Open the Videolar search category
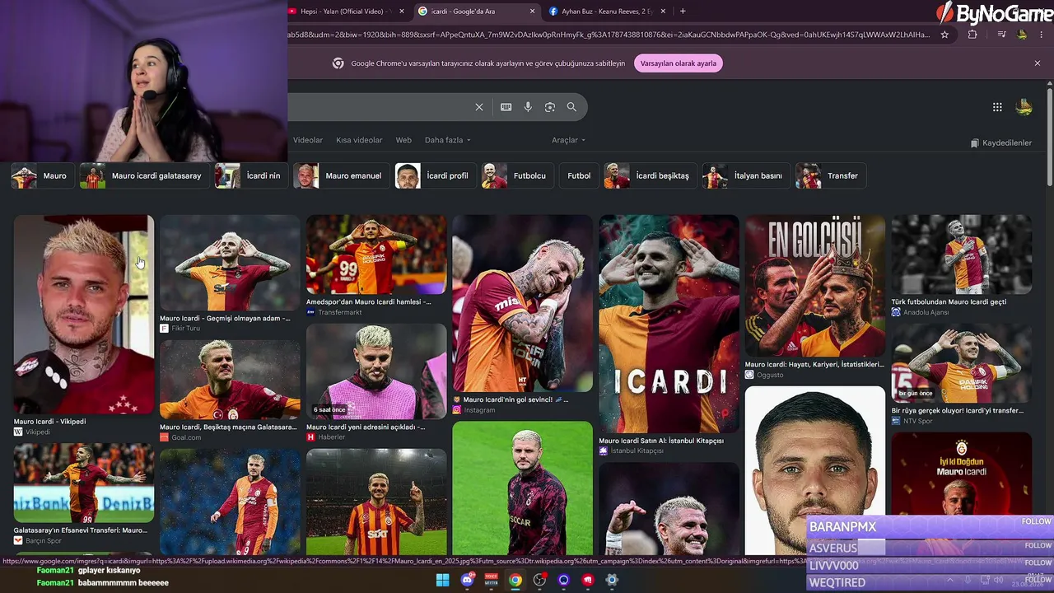Image resolution: width=1054 pixels, height=593 pixels. point(308,140)
